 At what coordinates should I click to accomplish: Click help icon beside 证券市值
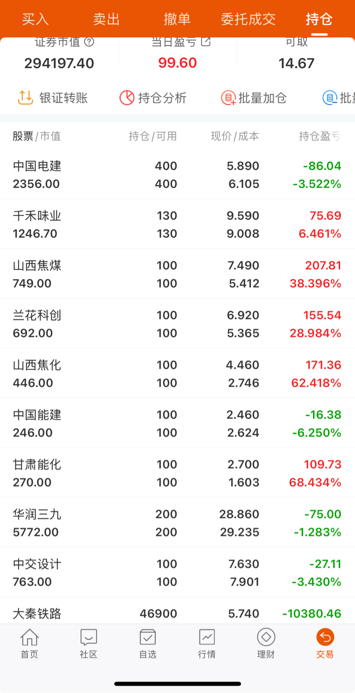90,42
